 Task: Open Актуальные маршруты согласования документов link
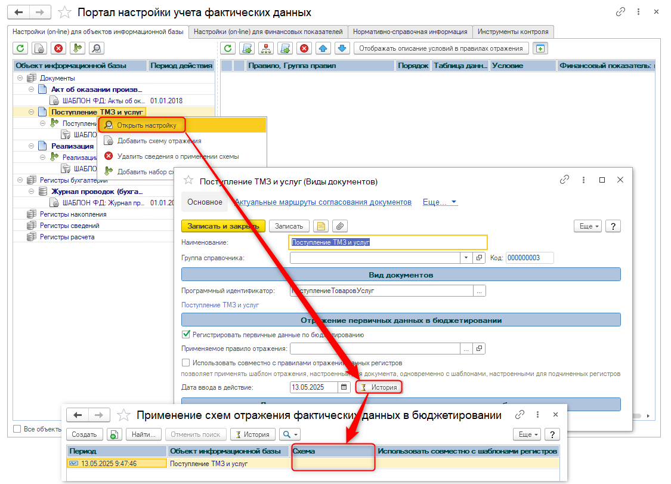pyautogui.click(x=323, y=202)
